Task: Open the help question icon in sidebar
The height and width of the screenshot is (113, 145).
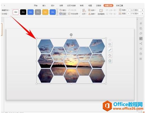Action: [x=141, y=54]
